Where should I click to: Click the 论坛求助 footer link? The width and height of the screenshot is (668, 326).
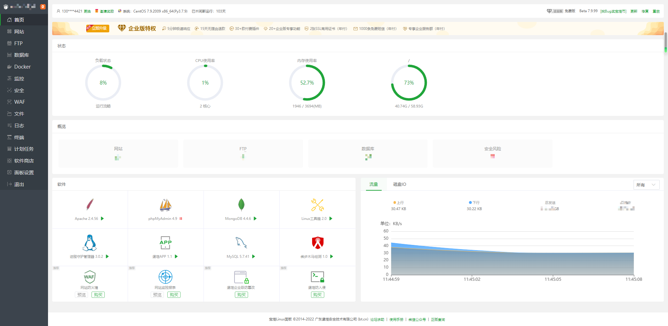pyautogui.click(x=377, y=319)
